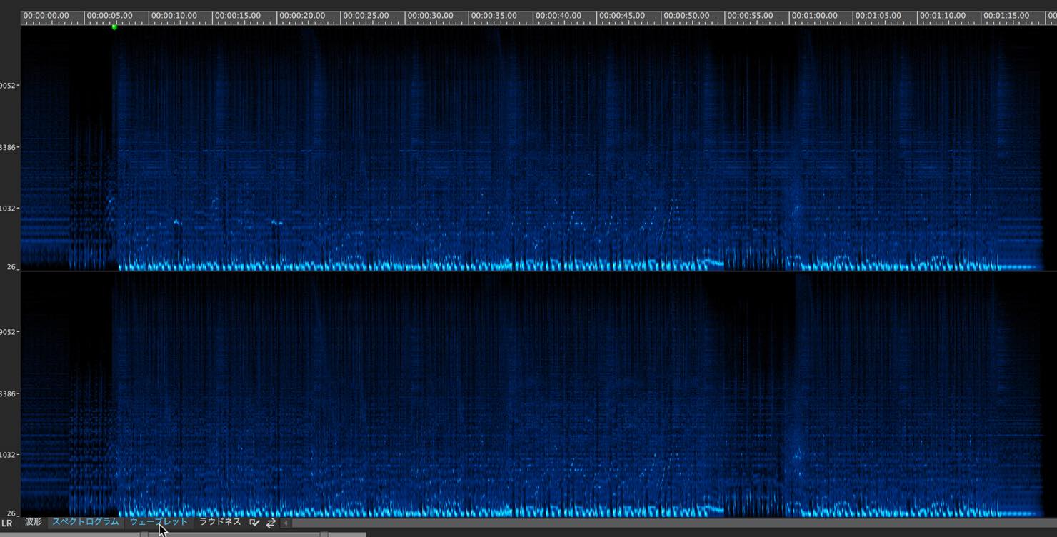Click the checkmark options icon beside ラウドネス
1057x537 pixels.
(x=254, y=523)
